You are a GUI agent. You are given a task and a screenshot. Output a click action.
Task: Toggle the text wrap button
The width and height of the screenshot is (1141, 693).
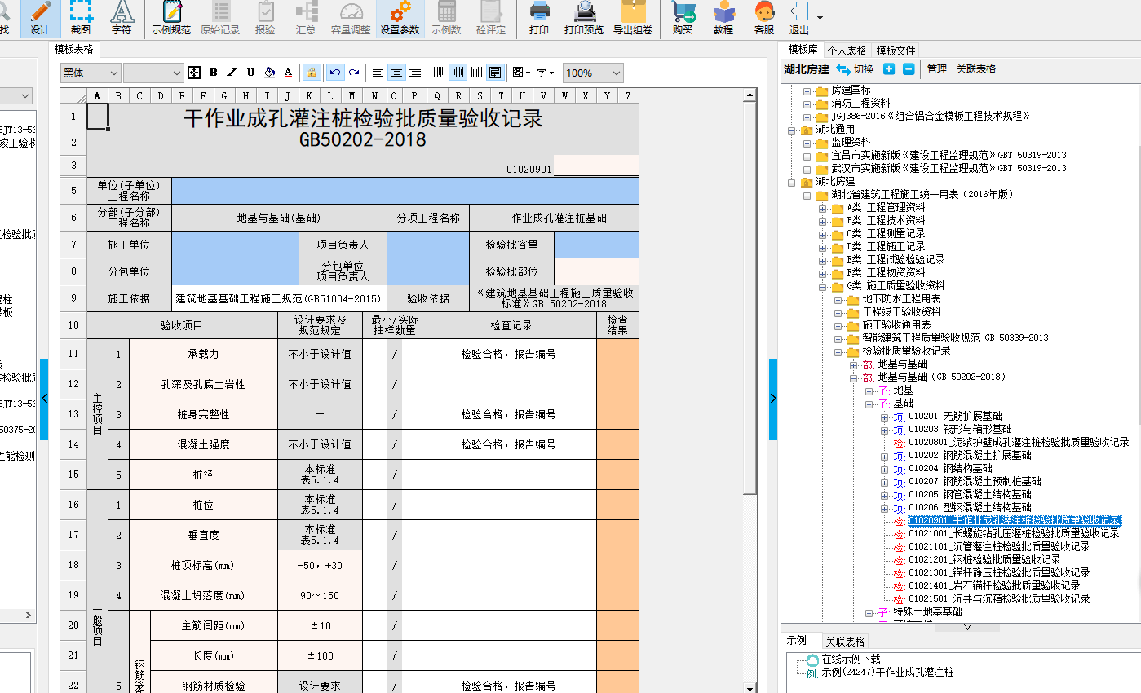coord(495,73)
